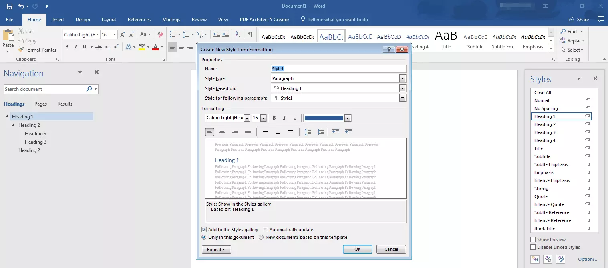Open the Design ribbon tab
The width and height of the screenshot is (608, 268).
[83, 20]
